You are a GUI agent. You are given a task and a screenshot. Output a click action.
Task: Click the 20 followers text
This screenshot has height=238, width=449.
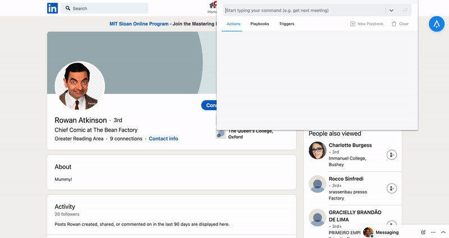click(67, 214)
